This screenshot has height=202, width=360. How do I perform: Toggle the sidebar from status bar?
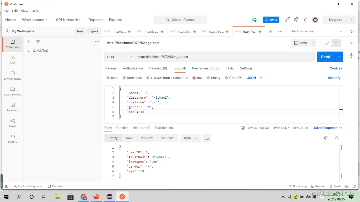tap(7, 186)
